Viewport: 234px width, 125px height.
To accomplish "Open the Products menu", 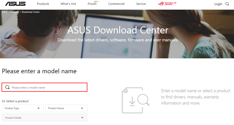I will tap(43, 4).
